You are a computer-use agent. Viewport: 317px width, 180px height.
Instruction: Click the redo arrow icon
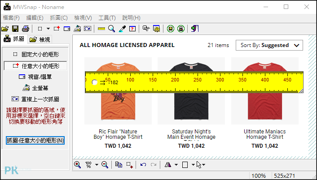(154, 165)
